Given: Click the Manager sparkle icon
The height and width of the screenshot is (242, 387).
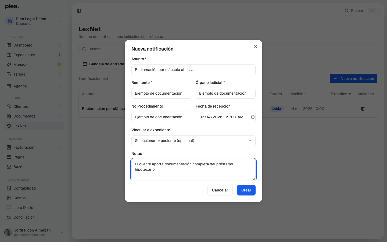Looking at the screenshot, I should [9, 65].
